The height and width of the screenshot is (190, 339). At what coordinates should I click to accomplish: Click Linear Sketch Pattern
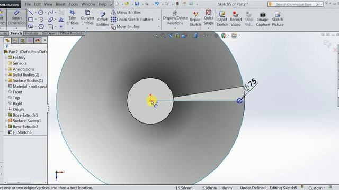point(132,20)
